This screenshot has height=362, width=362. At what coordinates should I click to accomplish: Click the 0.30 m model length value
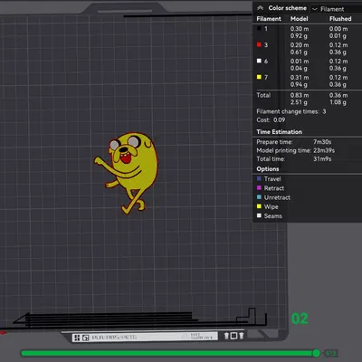point(300,29)
